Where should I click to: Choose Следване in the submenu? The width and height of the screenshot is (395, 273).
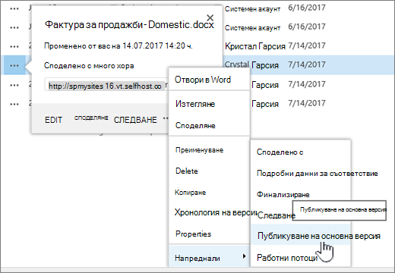276,215
